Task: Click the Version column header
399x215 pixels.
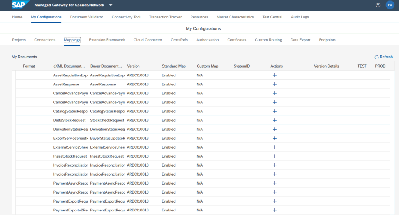Action: click(133, 66)
